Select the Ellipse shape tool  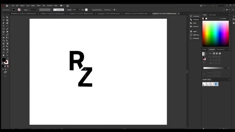pyautogui.click(x=4, y=29)
